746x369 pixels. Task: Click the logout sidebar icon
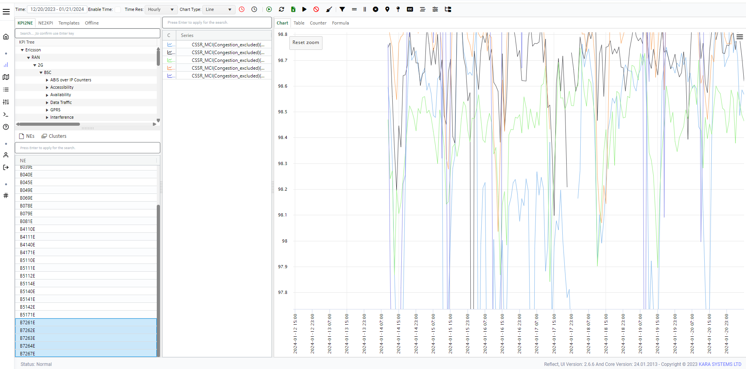click(x=6, y=167)
